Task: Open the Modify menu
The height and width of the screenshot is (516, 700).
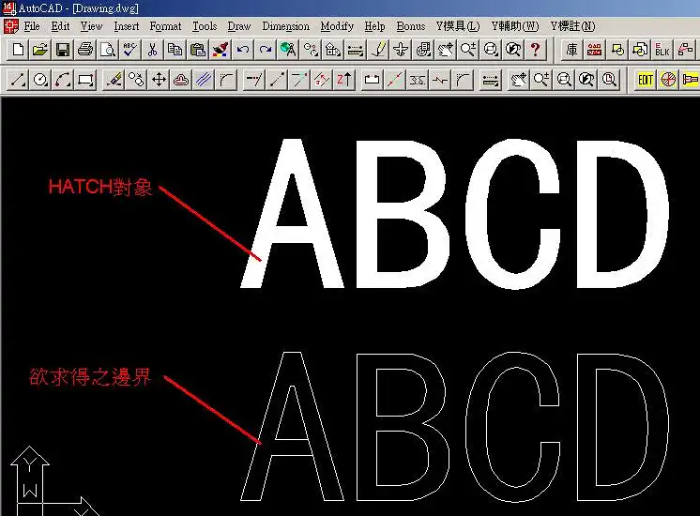Action: tap(337, 26)
